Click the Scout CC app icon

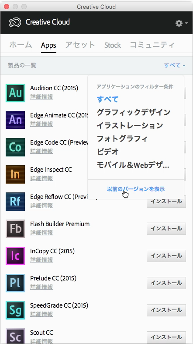point(15,336)
